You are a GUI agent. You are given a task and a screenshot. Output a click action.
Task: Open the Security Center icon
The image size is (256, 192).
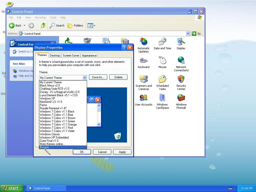(x=181, y=83)
